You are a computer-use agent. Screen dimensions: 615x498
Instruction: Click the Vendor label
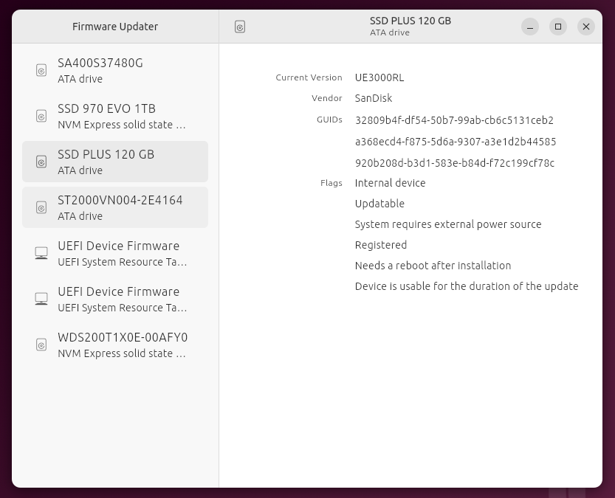[x=327, y=98]
